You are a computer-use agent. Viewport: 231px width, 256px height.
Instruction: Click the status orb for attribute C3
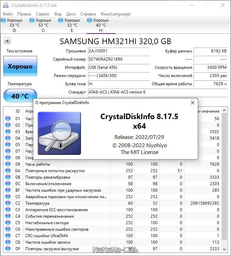(x=8, y=209)
